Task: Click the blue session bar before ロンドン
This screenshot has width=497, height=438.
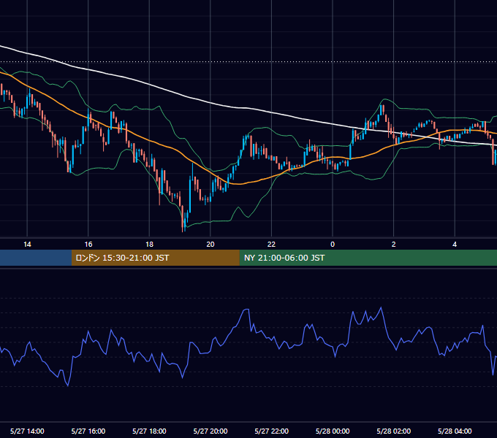Action: 36,258
